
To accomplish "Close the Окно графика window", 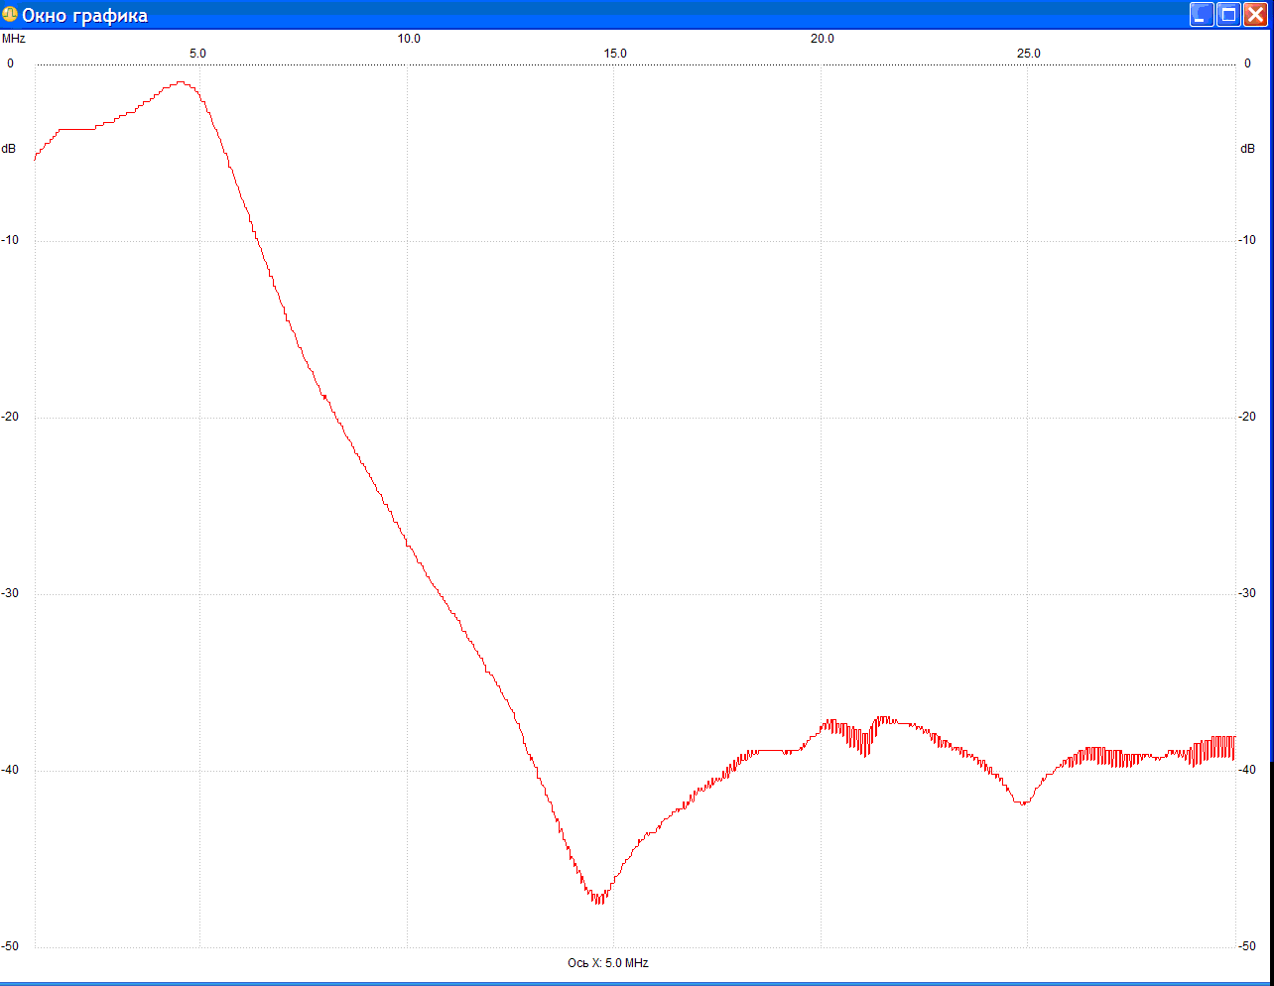I will [1255, 15].
